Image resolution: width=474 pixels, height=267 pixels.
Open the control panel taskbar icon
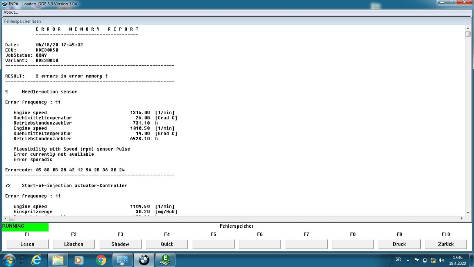click(122, 260)
